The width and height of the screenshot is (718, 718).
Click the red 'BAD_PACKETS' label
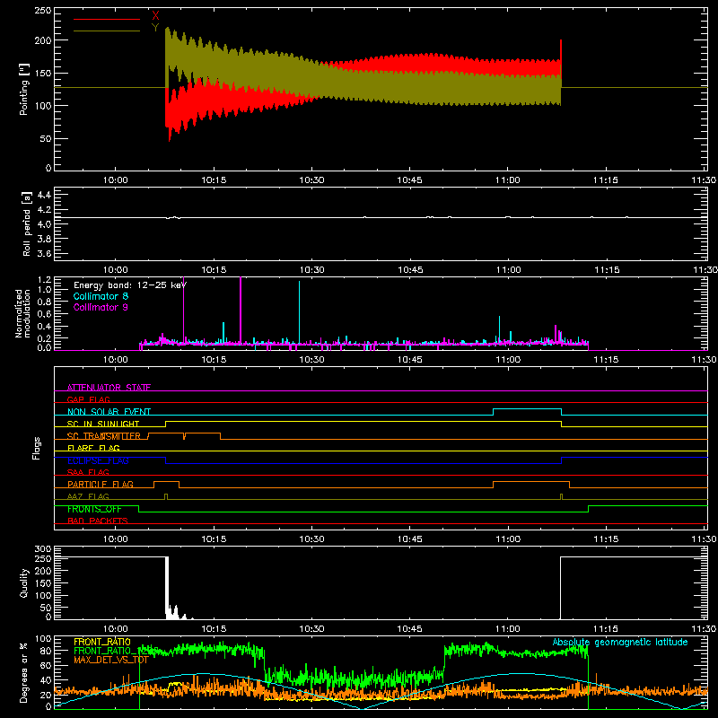tap(98, 521)
